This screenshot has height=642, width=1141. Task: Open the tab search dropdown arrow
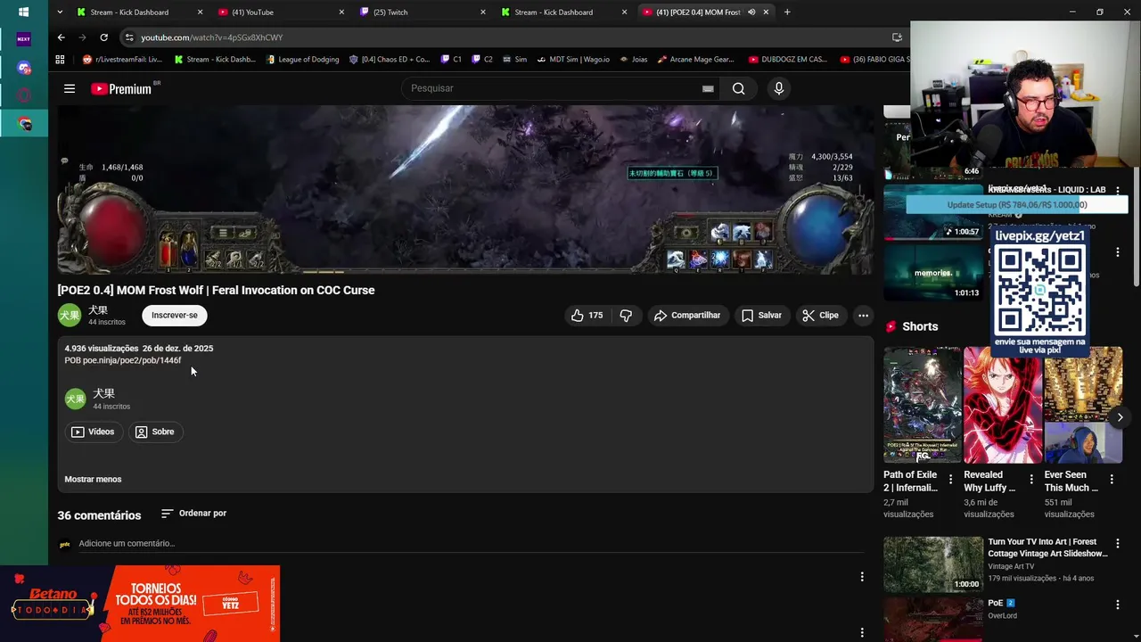(x=60, y=12)
